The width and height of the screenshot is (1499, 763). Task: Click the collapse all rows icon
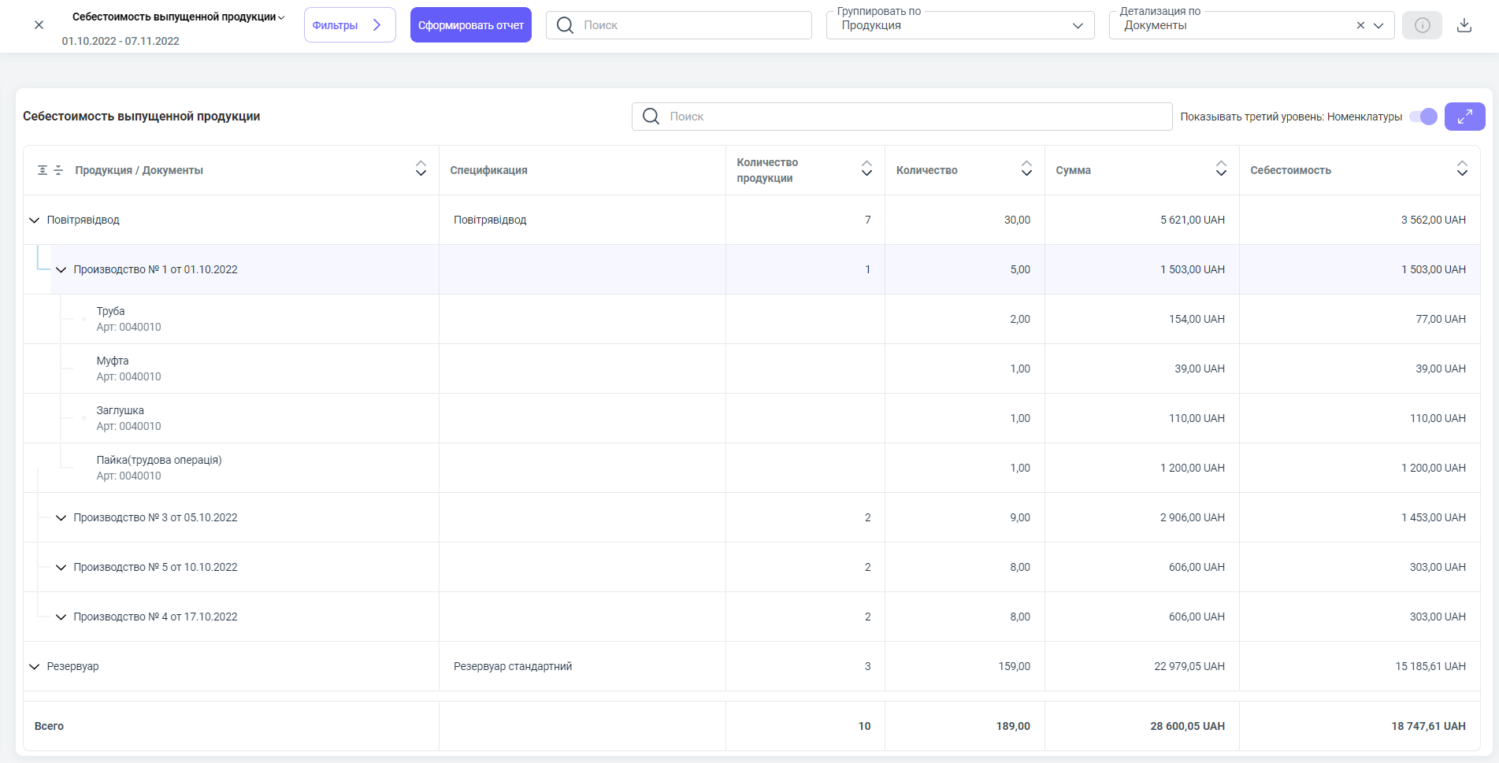click(58, 170)
